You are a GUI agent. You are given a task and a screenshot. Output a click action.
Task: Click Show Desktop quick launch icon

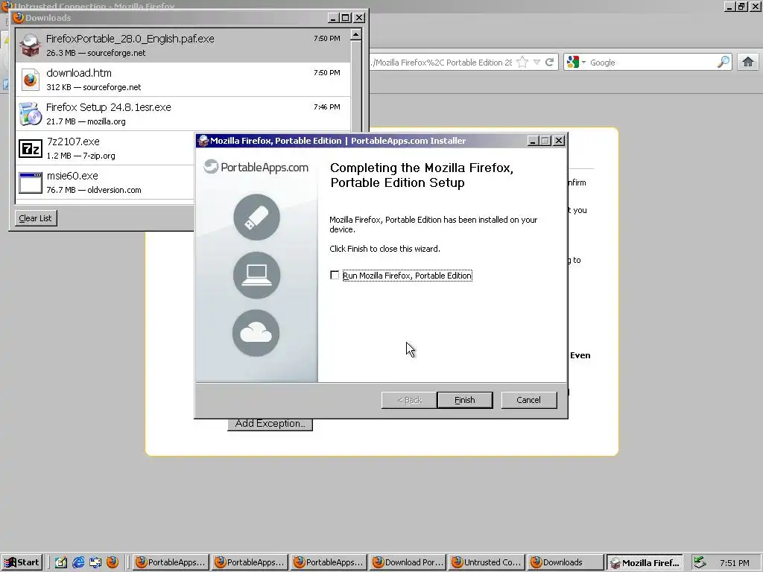[x=95, y=562]
